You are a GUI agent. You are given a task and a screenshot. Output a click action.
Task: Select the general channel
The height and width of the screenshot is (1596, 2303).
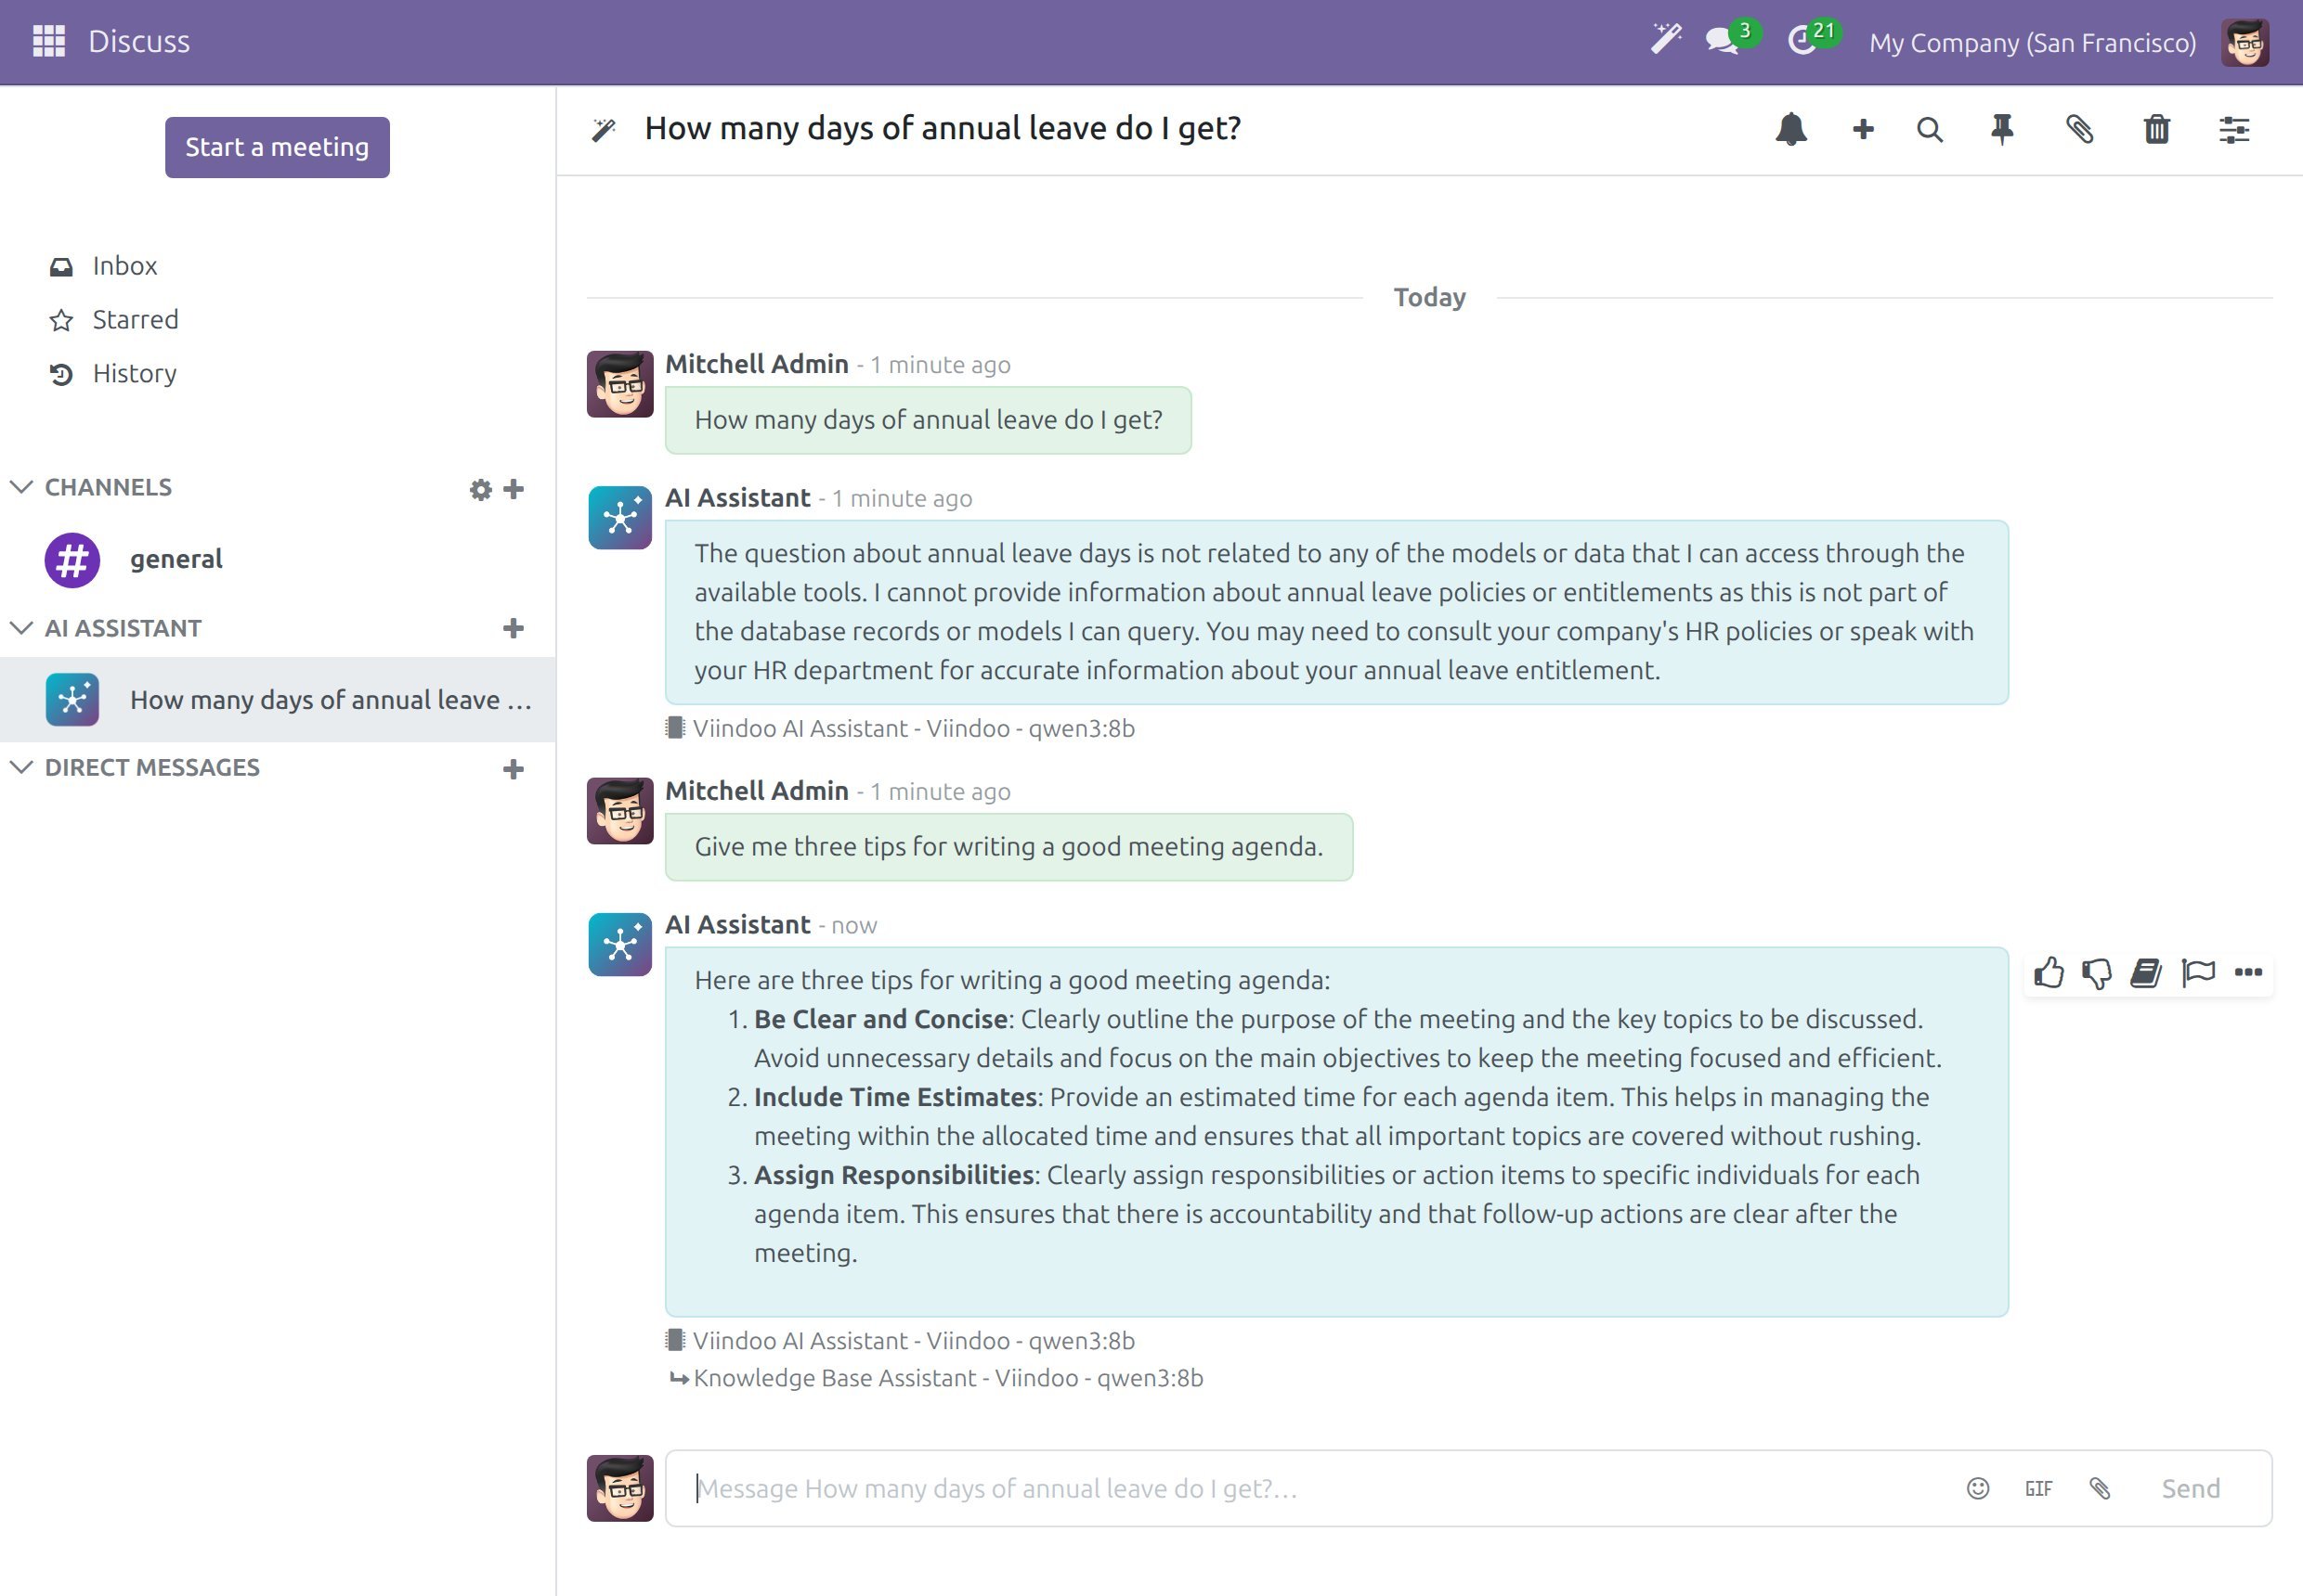[278, 559]
